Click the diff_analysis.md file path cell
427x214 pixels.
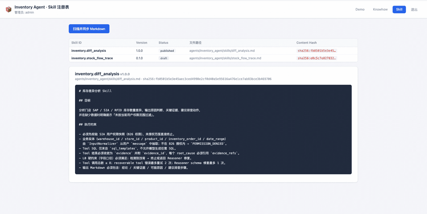click(x=222, y=51)
